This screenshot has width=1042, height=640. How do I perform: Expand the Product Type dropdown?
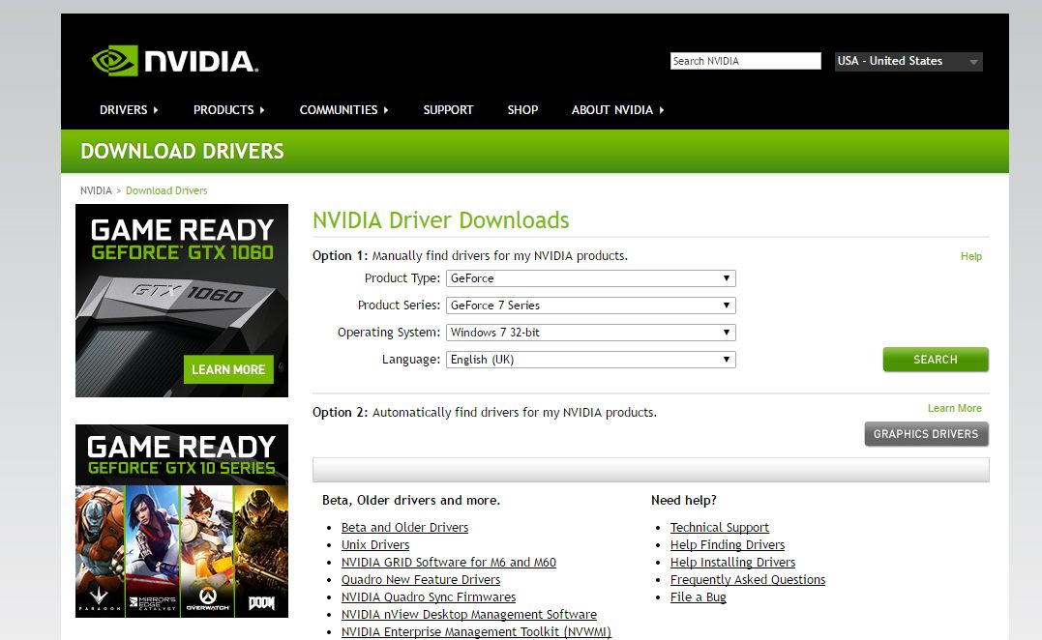pyautogui.click(x=590, y=278)
